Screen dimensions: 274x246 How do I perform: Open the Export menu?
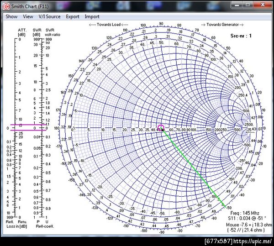pos(73,16)
